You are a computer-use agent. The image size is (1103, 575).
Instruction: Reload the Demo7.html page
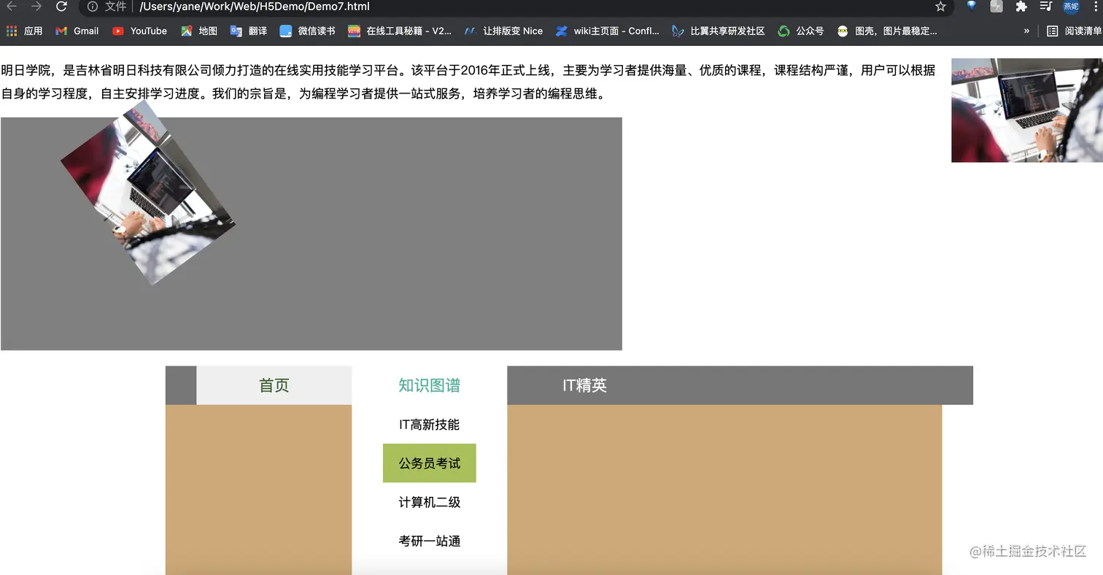tap(61, 7)
